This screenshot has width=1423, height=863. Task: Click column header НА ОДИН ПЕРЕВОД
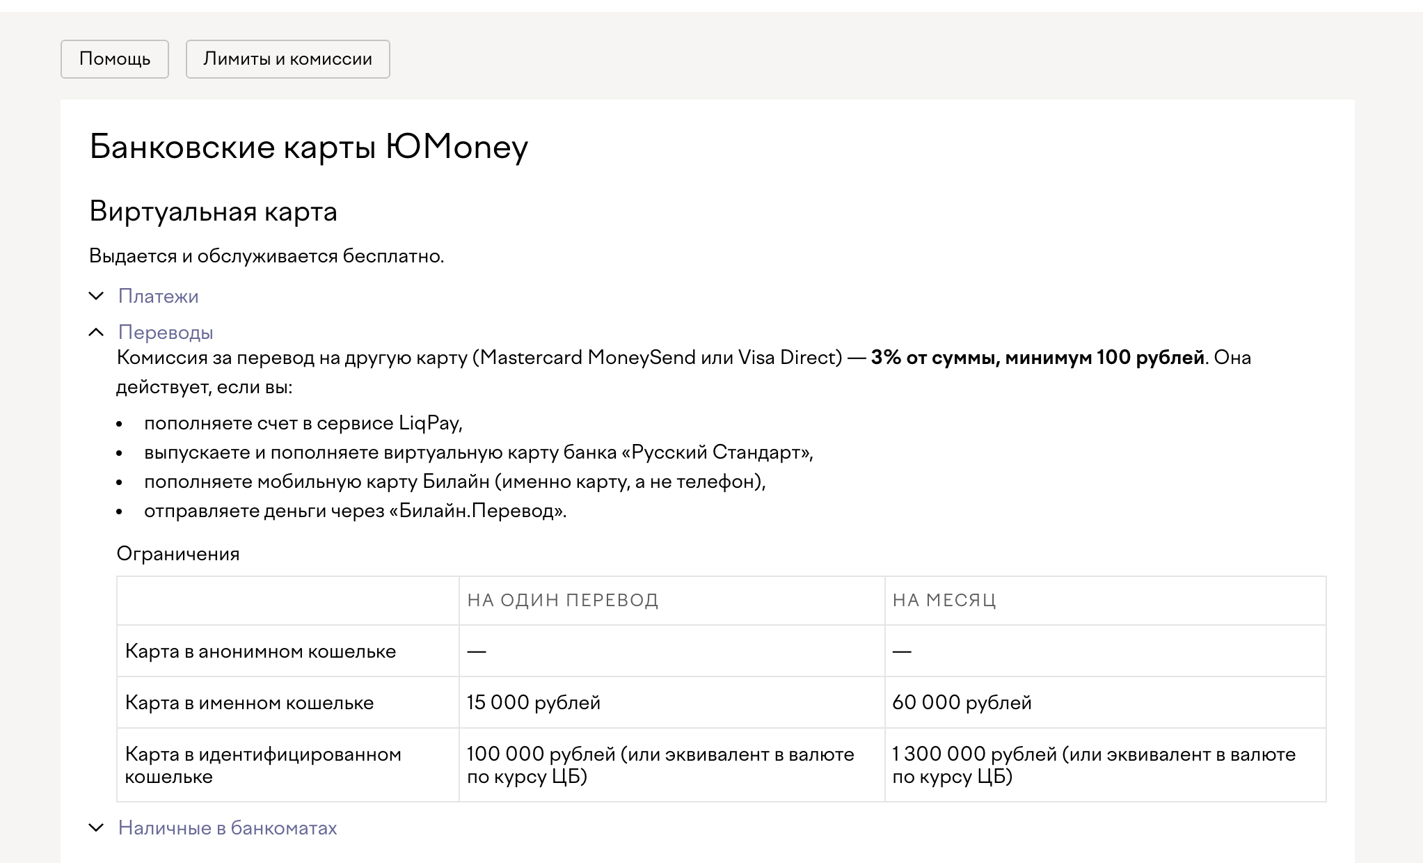click(x=563, y=601)
